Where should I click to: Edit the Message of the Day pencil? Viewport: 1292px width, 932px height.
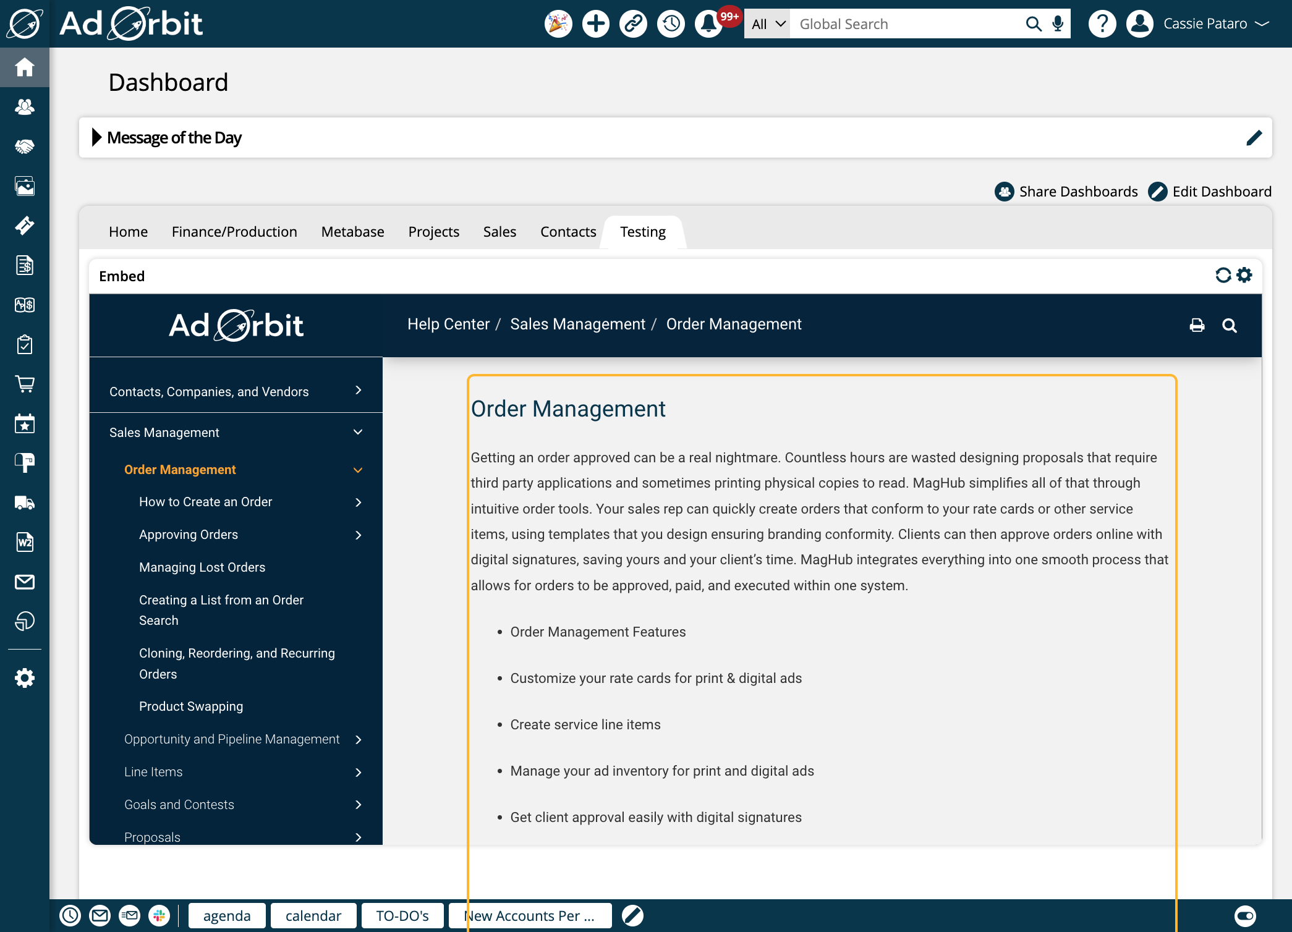(1254, 137)
